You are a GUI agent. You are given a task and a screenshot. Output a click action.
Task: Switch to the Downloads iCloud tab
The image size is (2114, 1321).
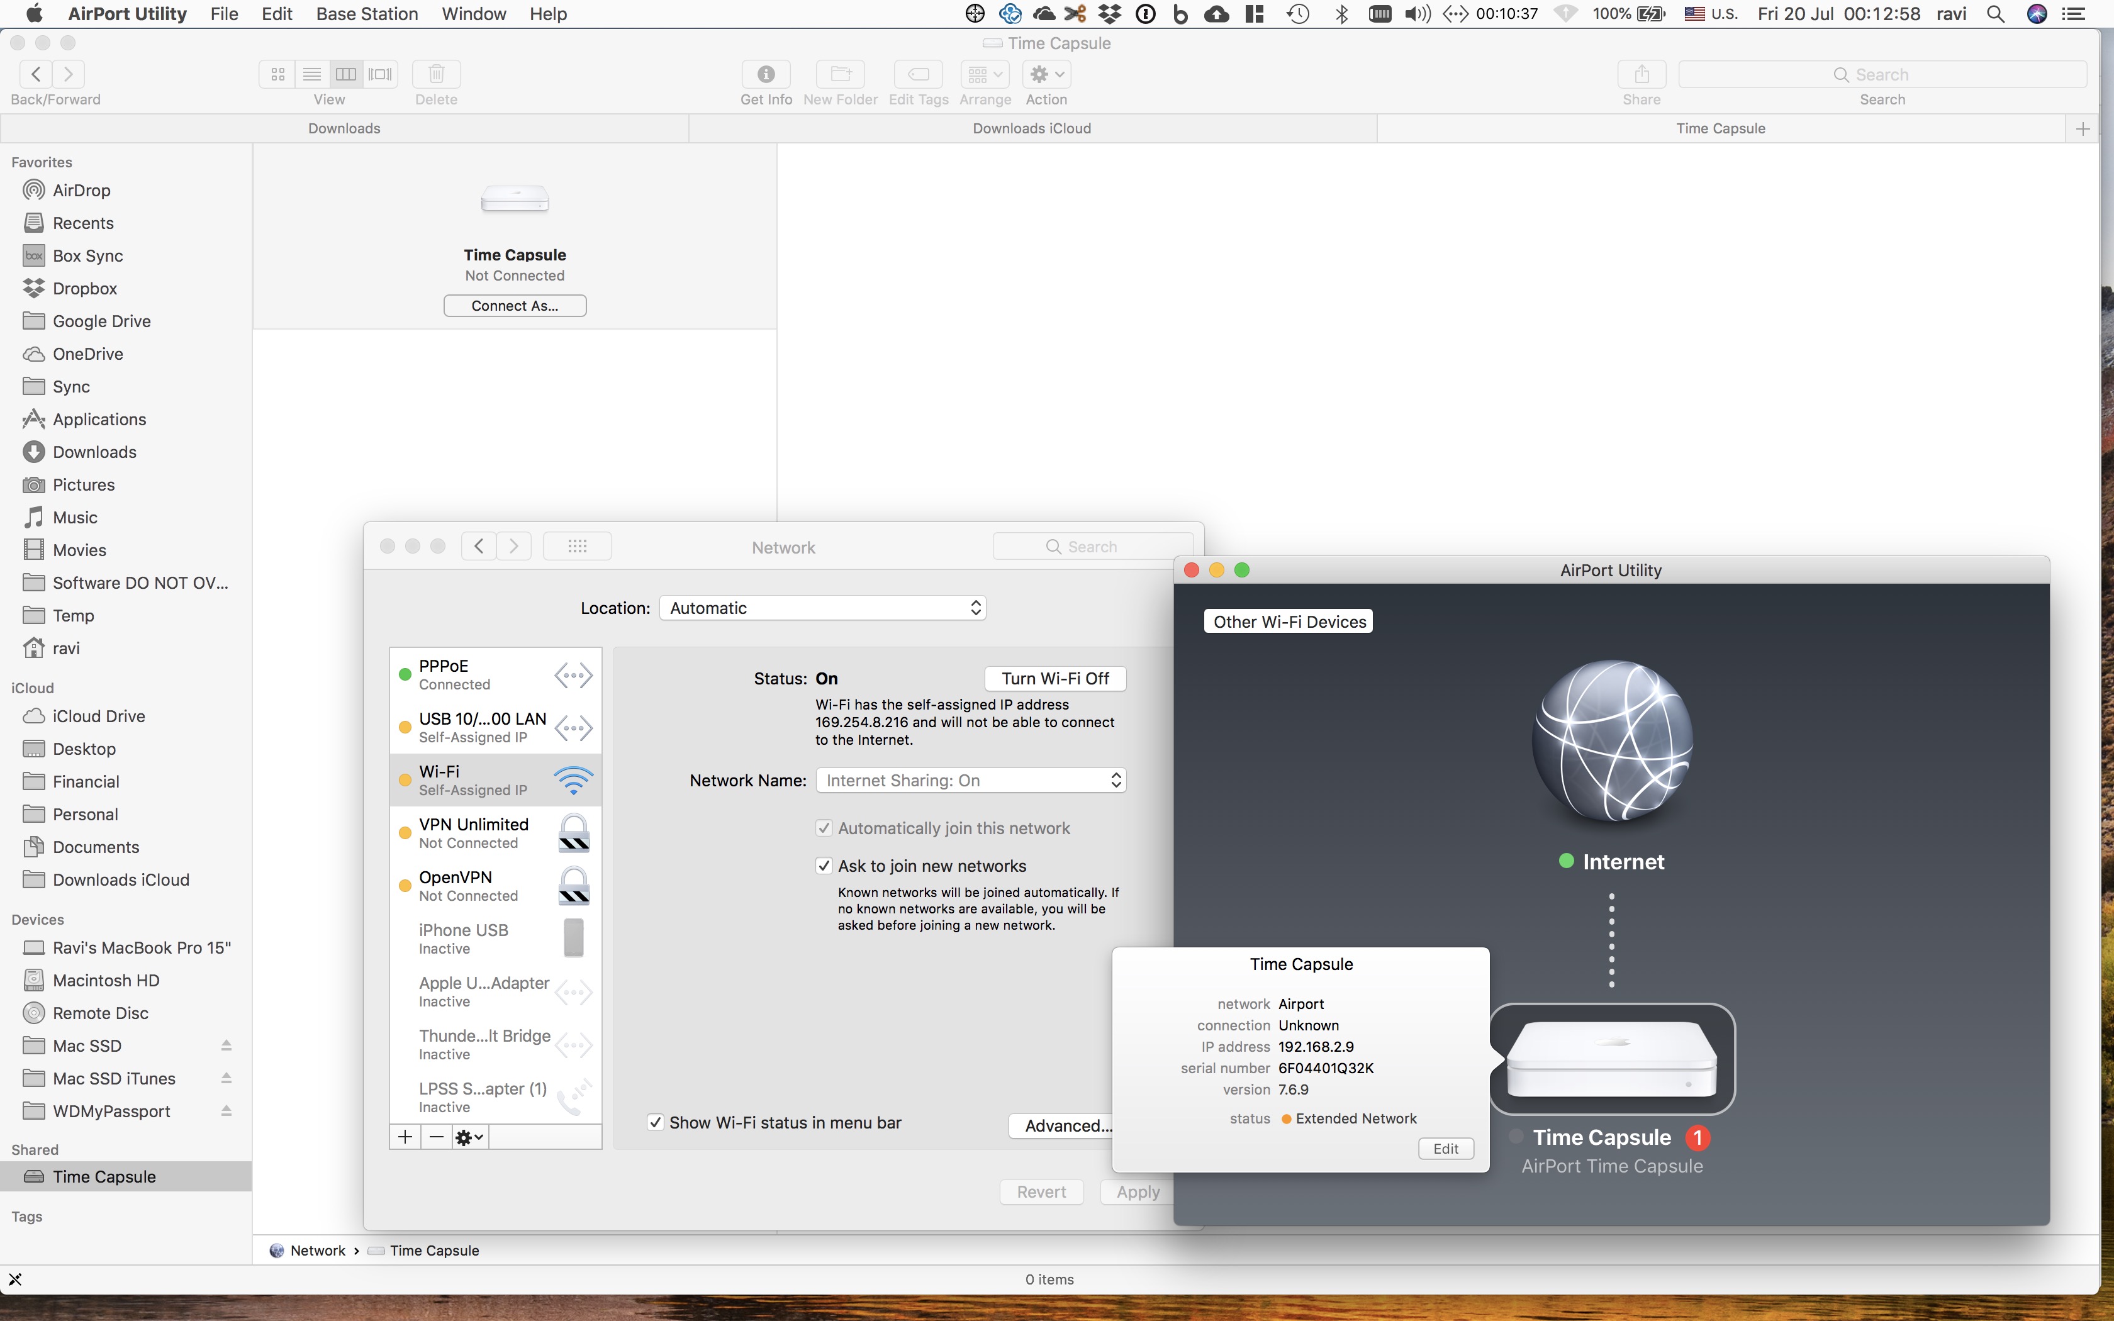coord(1032,128)
